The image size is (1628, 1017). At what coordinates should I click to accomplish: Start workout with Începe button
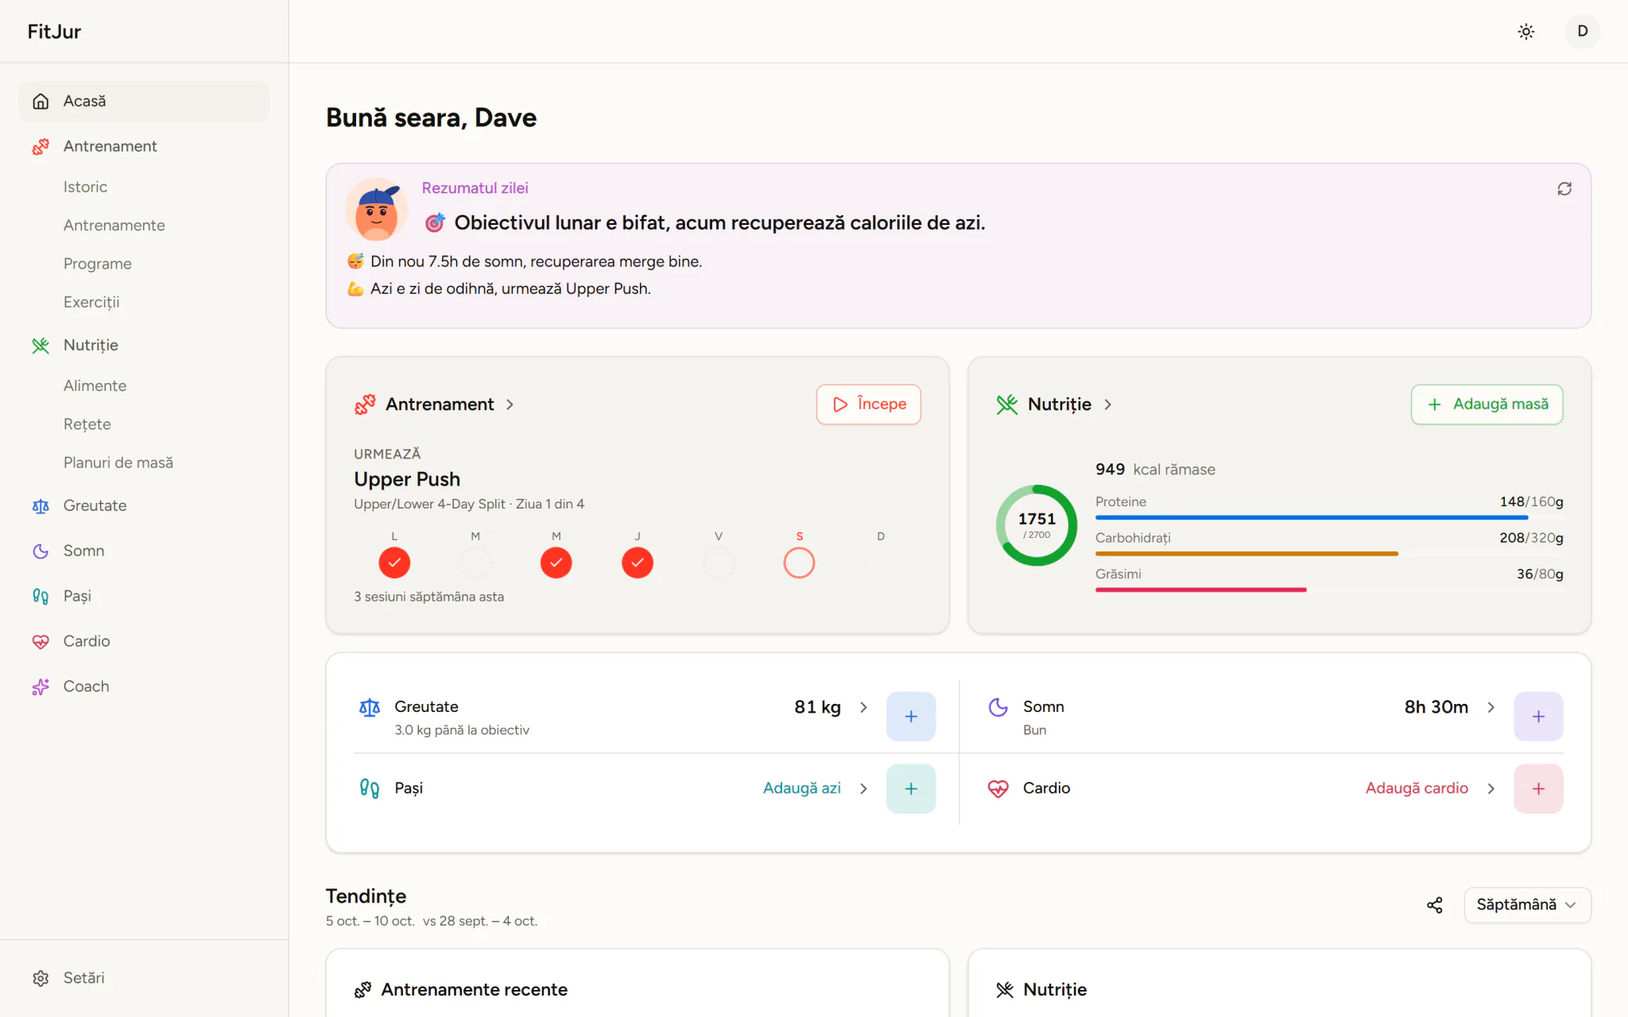tap(868, 404)
